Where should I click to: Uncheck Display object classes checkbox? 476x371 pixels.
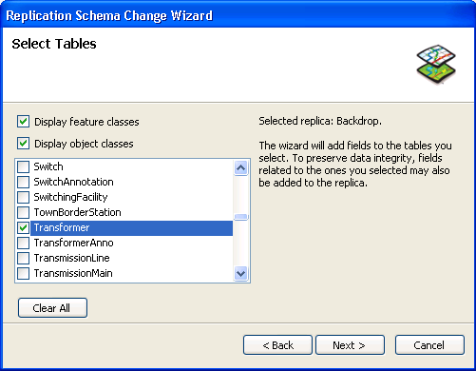click(x=23, y=144)
